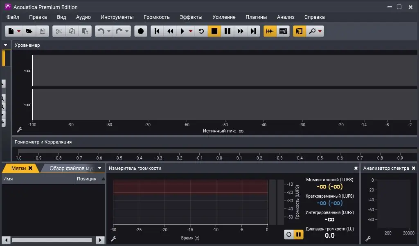Open the Файл menu
This screenshot has height=246, width=419.
(13, 17)
